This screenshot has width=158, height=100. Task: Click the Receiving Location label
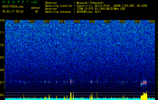pyautogui.click(x=59, y=6)
